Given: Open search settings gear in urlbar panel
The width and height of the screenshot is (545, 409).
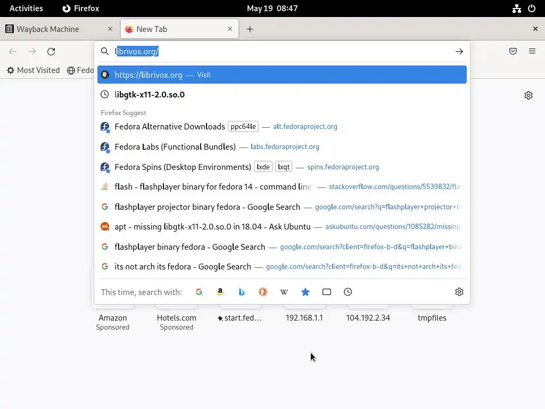Looking at the screenshot, I should [459, 292].
